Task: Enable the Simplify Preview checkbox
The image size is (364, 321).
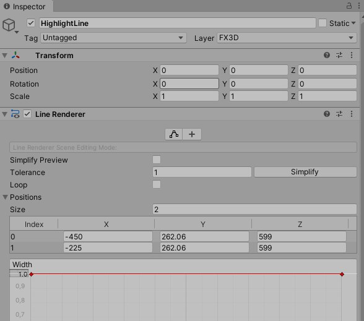Action: (x=157, y=160)
